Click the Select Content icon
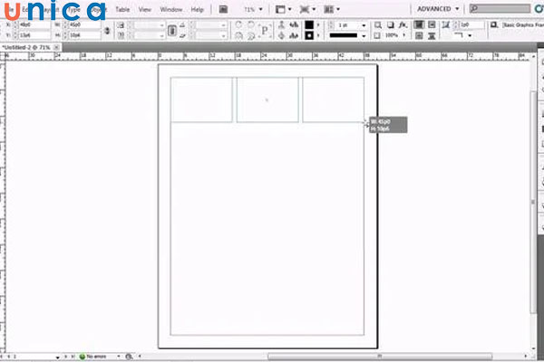The height and width of the screenshot is (362, 544). [x=281, y=35]
